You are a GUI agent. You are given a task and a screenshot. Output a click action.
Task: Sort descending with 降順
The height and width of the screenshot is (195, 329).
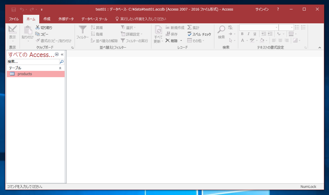coord(97,34)
